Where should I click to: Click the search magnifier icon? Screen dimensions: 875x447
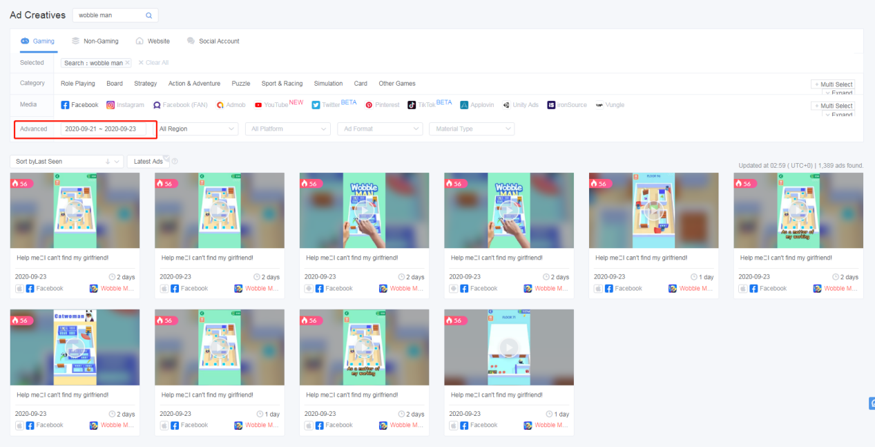pyautogui.click(x=149, y=15)
